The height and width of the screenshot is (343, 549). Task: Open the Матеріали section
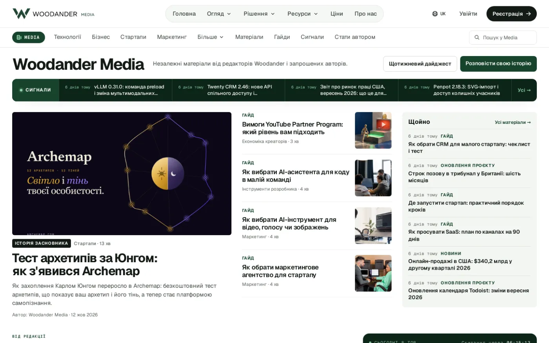249,37
